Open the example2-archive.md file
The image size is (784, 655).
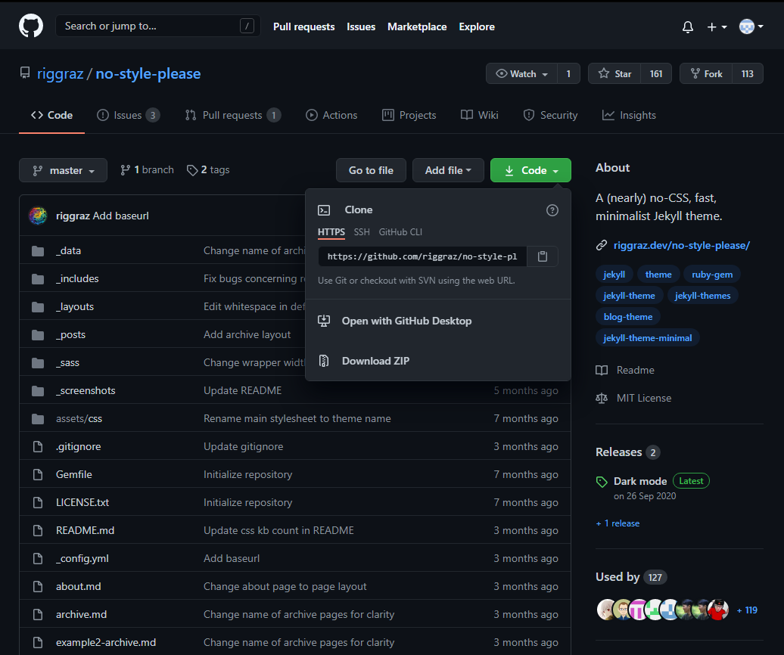106,642
